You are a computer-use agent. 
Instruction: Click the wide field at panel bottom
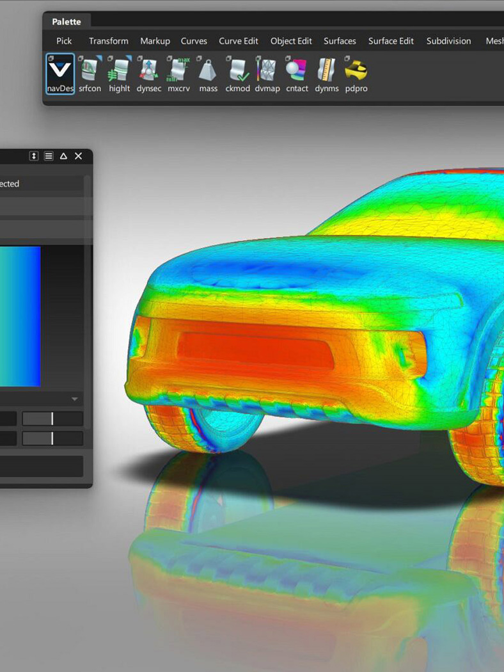[x=42, y=467]
